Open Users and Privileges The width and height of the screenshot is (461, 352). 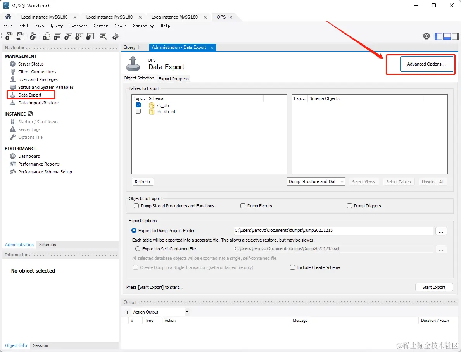tap(38, 79)
